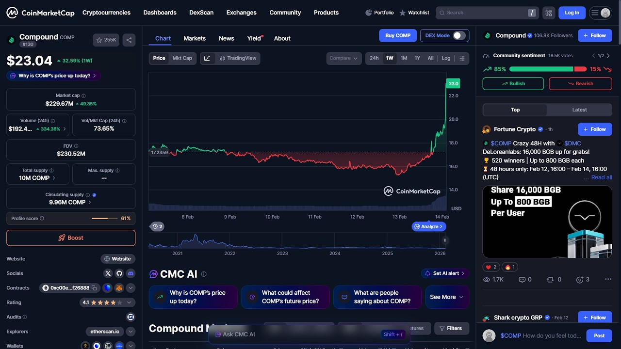
Task: Set chart range to 24h
Action: (x=374, y=58)
